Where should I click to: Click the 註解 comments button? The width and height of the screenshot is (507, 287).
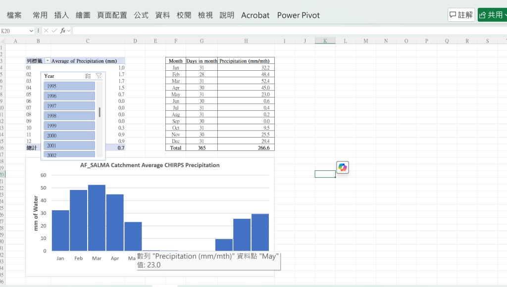point(461,15)
